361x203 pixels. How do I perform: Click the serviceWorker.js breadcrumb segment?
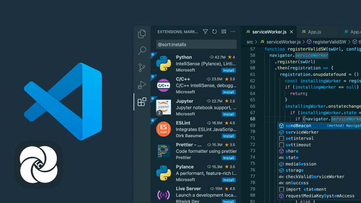(x=284, y=42)
